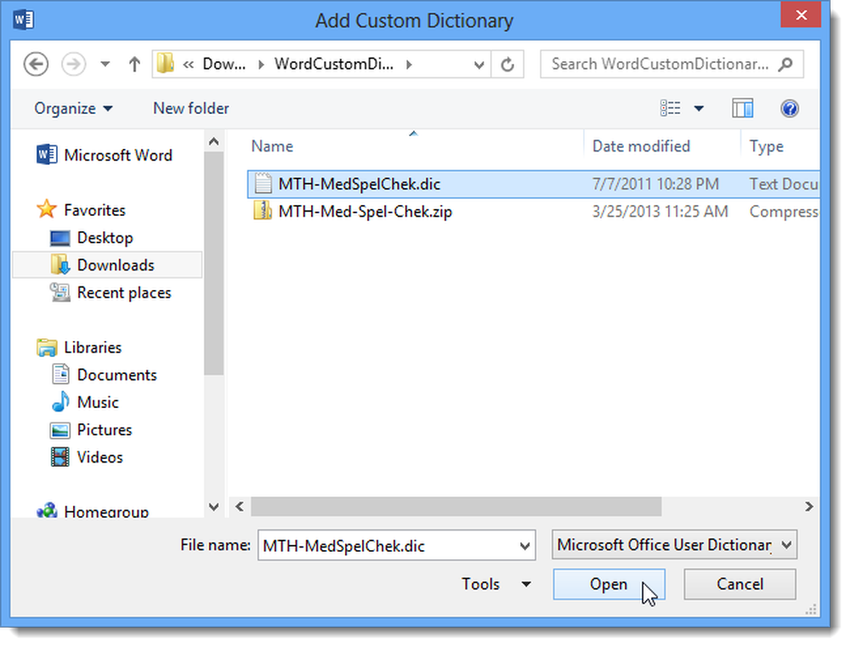The width and height of the screenshot is (850, 647).
Task: Click the search magnifier icon
Action: point(785,64)
